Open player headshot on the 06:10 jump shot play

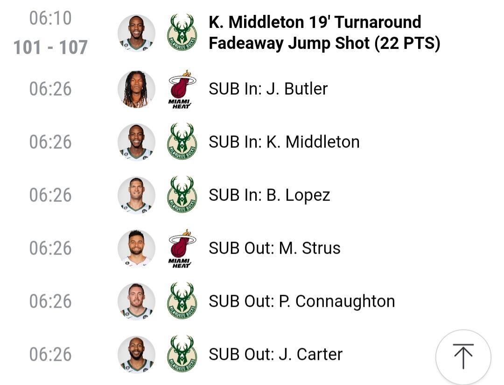(136, 33)
